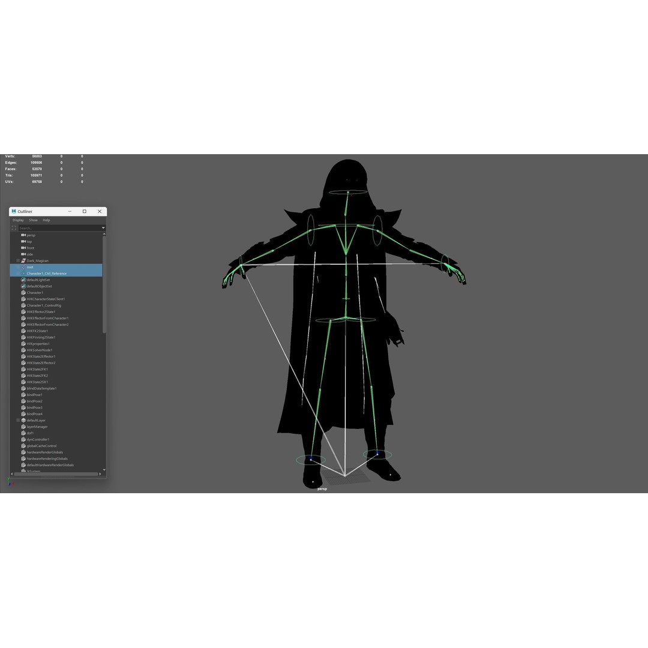Expand the defaultLayer node
The height and width of the screenshot is (648, 648).
18,420
